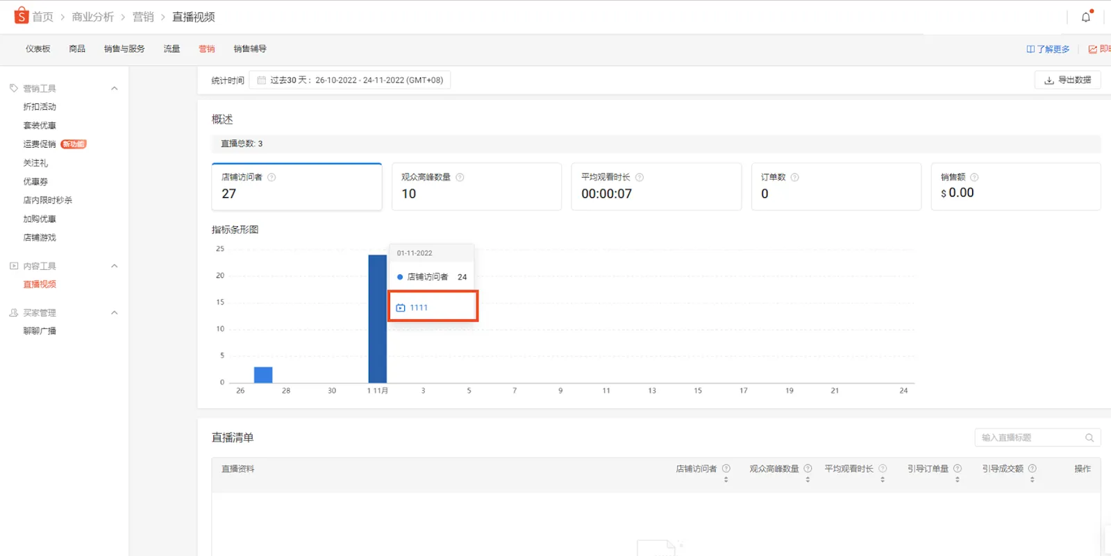Click the search icon in livestream title box
The image size is (1111, 556).
coord(1089,438)
